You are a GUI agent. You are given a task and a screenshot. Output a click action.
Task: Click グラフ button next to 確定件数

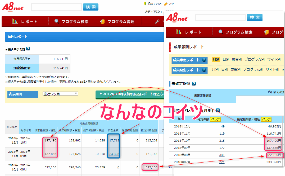click(x=215, y=119)
